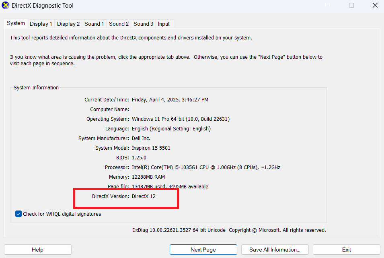Click the Next Page button

pyautogui.click(x=203, y=250)
